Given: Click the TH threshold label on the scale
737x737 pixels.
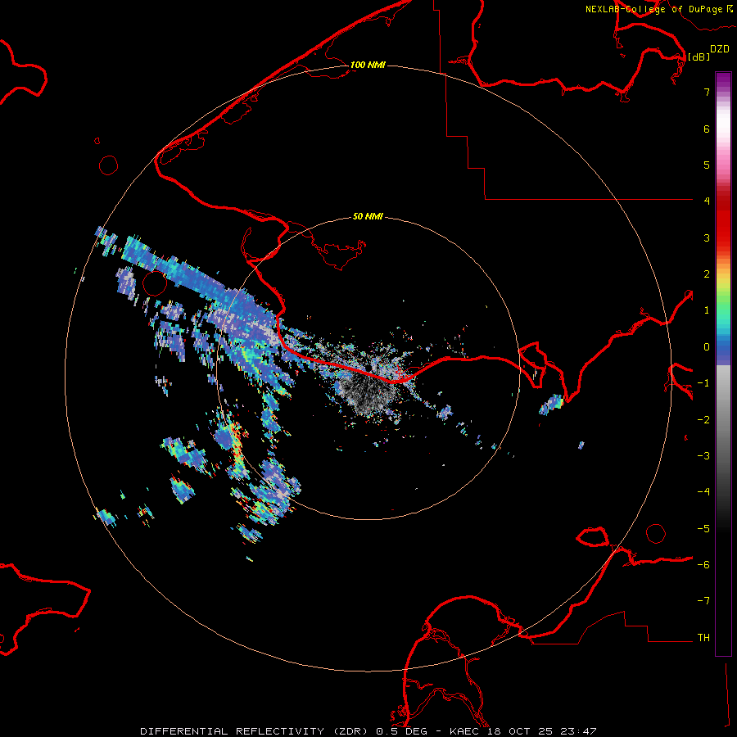Looking at the screenshot, I should pos(703,638).
